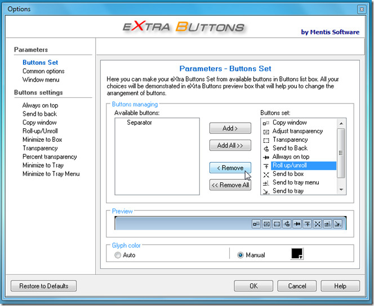Select Adjust transparency text in Buttons set
Viewport: 374px width, 306px height.
pyautogui.click(x=297, y=131)
